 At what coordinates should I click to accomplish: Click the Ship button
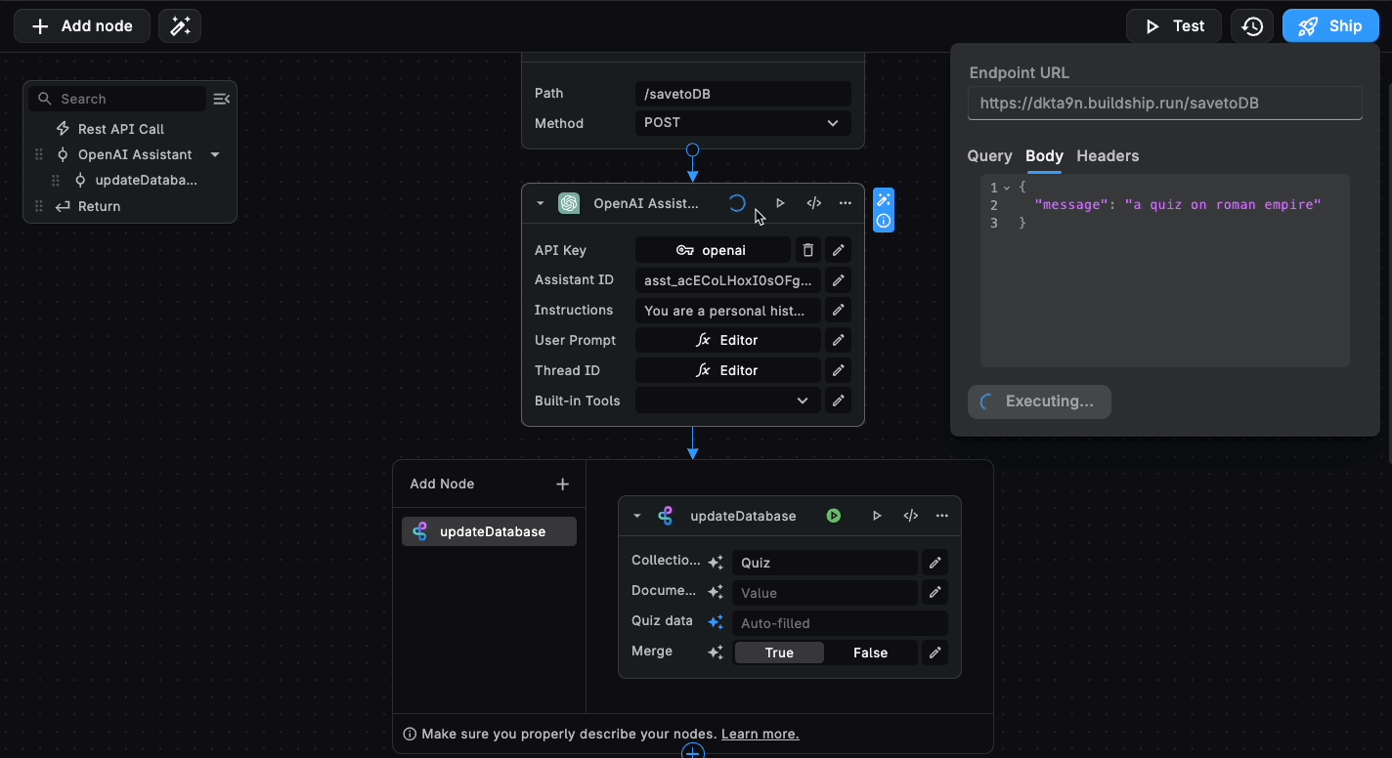click(1330, 26)
